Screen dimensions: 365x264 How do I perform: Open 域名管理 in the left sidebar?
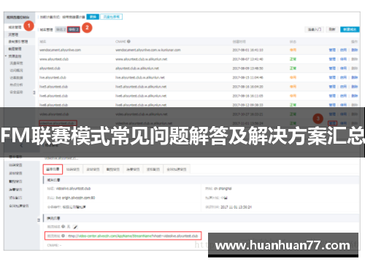(x=15, y=27)
